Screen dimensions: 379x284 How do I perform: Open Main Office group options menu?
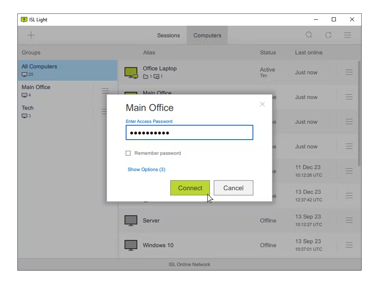[105, 91]
